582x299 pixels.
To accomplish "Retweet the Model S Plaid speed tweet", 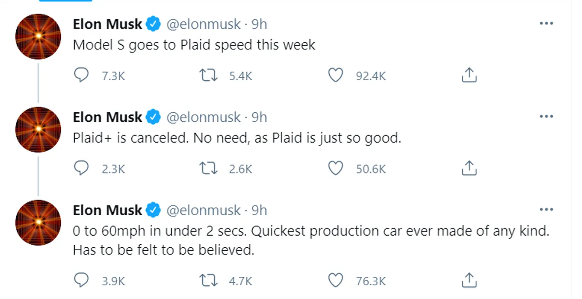I will 209,76.
